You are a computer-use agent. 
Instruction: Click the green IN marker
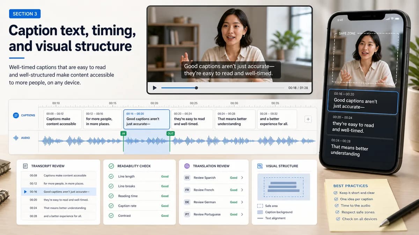point(123,133)
